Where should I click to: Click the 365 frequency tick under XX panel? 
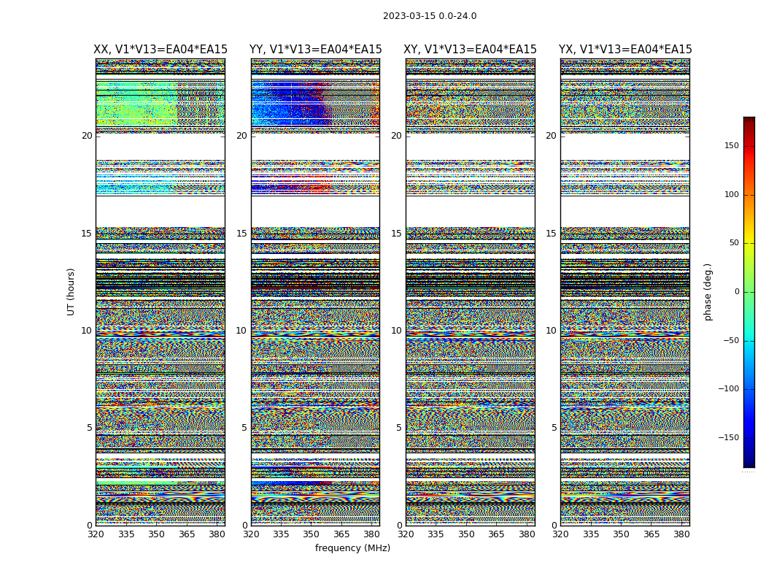(x=187, y=534)
